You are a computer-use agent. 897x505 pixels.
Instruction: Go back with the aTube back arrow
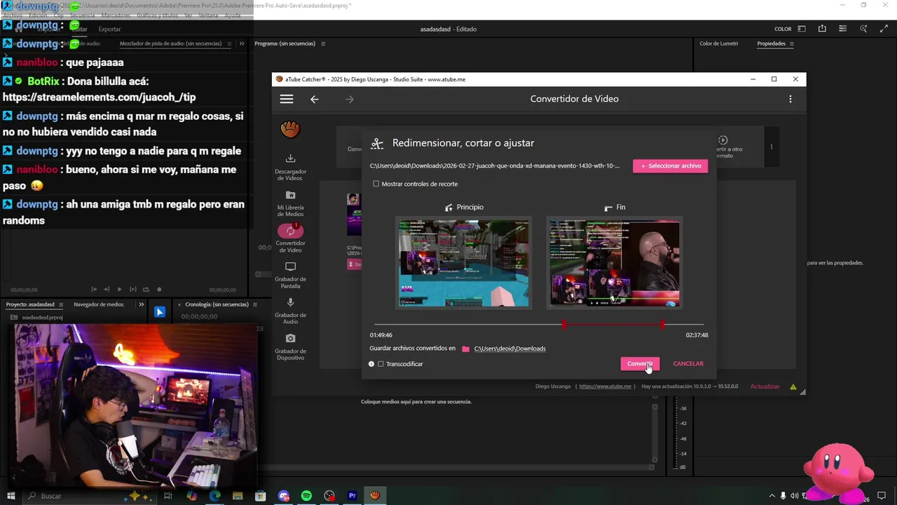tap(315, 99)
